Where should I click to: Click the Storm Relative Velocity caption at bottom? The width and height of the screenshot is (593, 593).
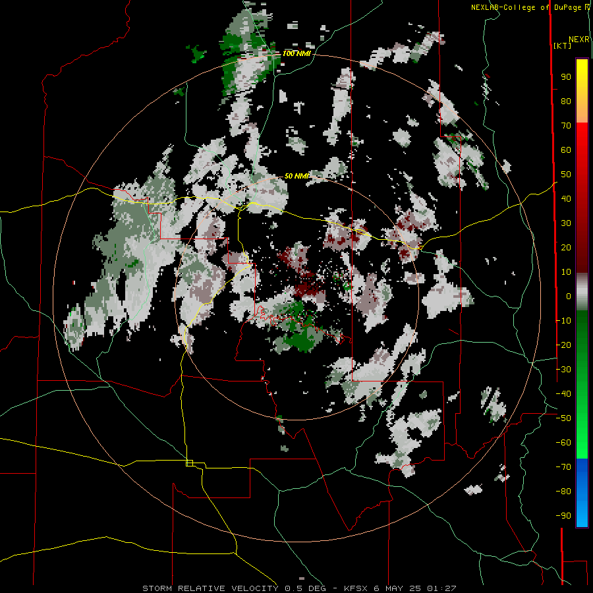click(299, 588)
